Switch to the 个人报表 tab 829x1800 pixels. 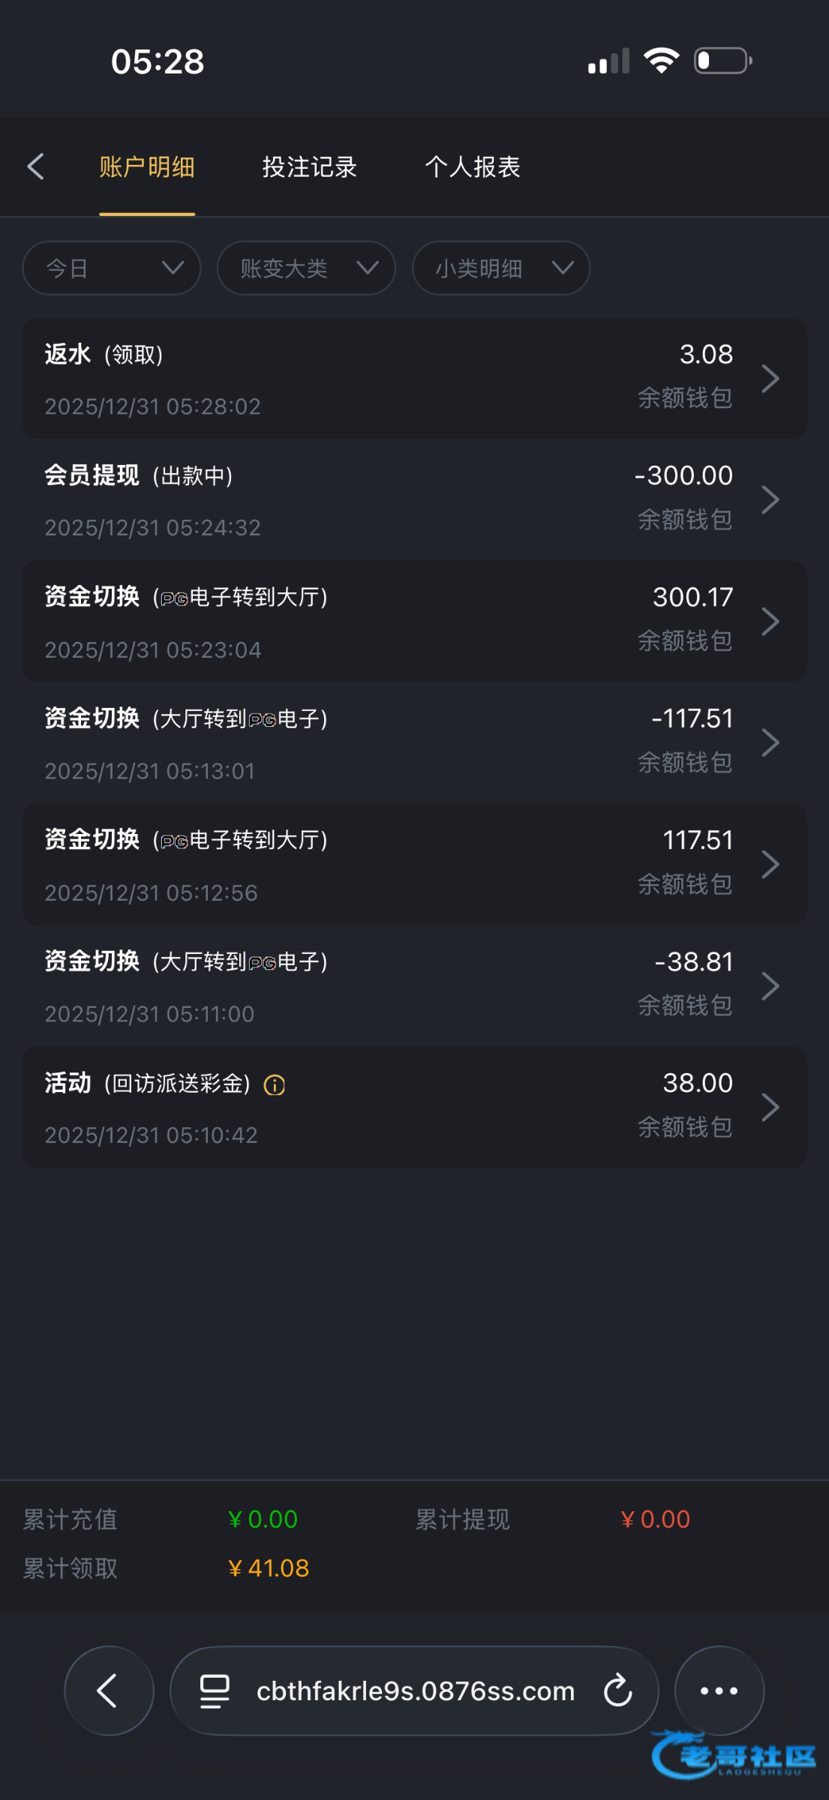point(473,166)
